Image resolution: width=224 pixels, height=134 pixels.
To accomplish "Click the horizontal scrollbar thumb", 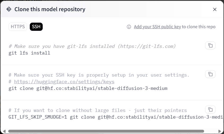I will [x=106, y=131].
